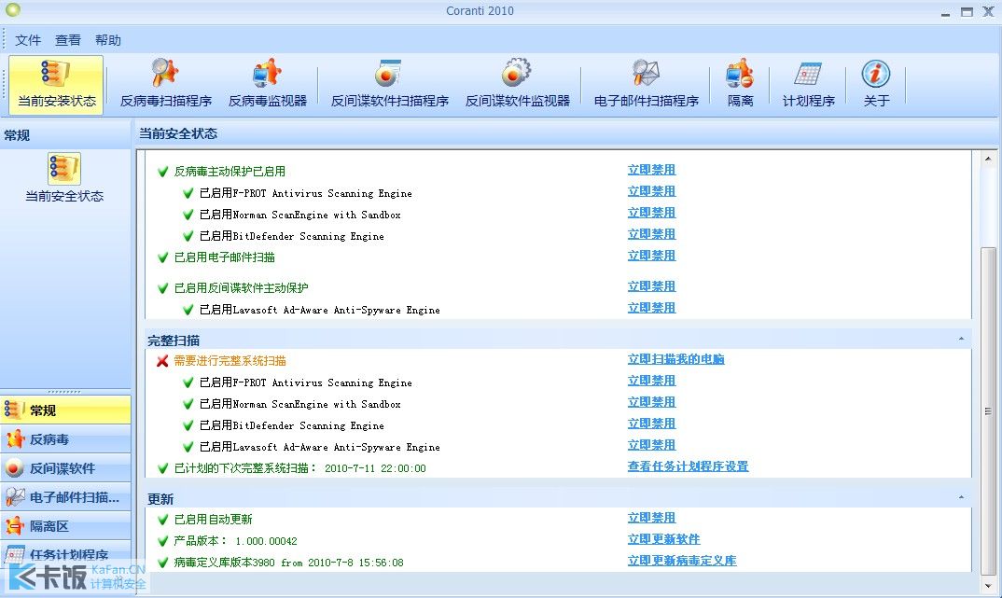Select the 反间谍软件监视器 toolbar icon
This screenshot has height=598, width=1002.
point(517,84)
